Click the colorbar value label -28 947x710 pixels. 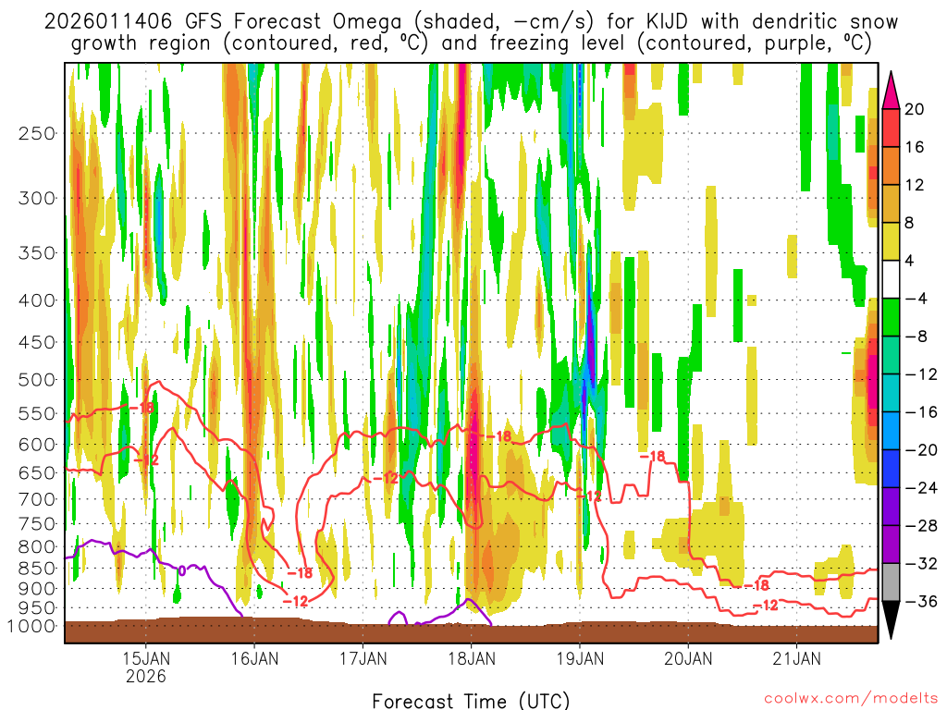tap(921, 526)
